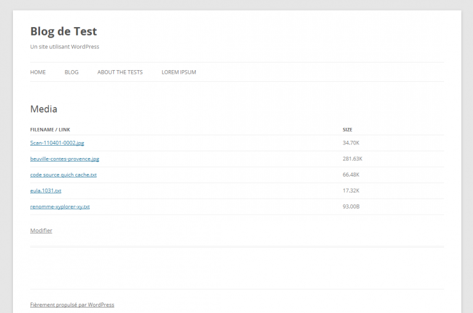Click the 281.63K size cell

(352, 159)
